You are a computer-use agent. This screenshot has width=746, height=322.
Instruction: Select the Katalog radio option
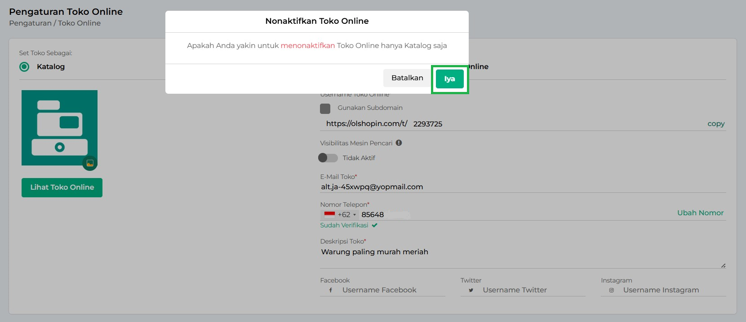click(24, 67)
